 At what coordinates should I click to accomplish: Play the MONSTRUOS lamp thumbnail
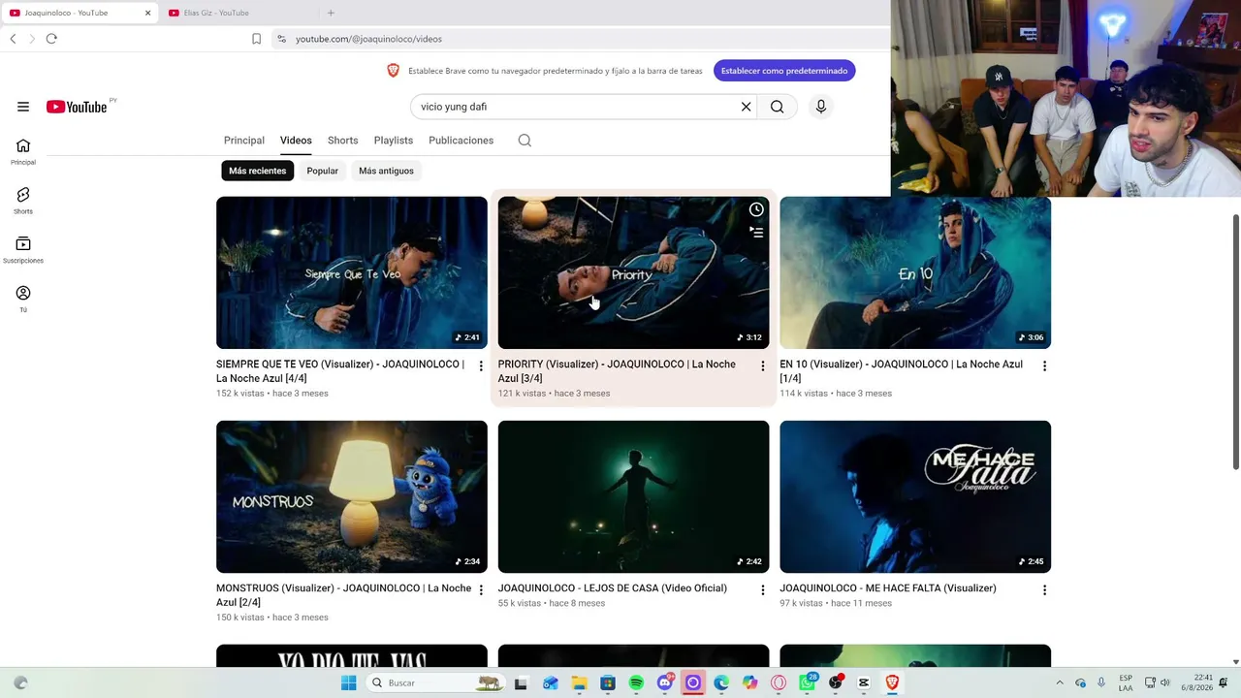pyautogui.click(x=352, y=496)
